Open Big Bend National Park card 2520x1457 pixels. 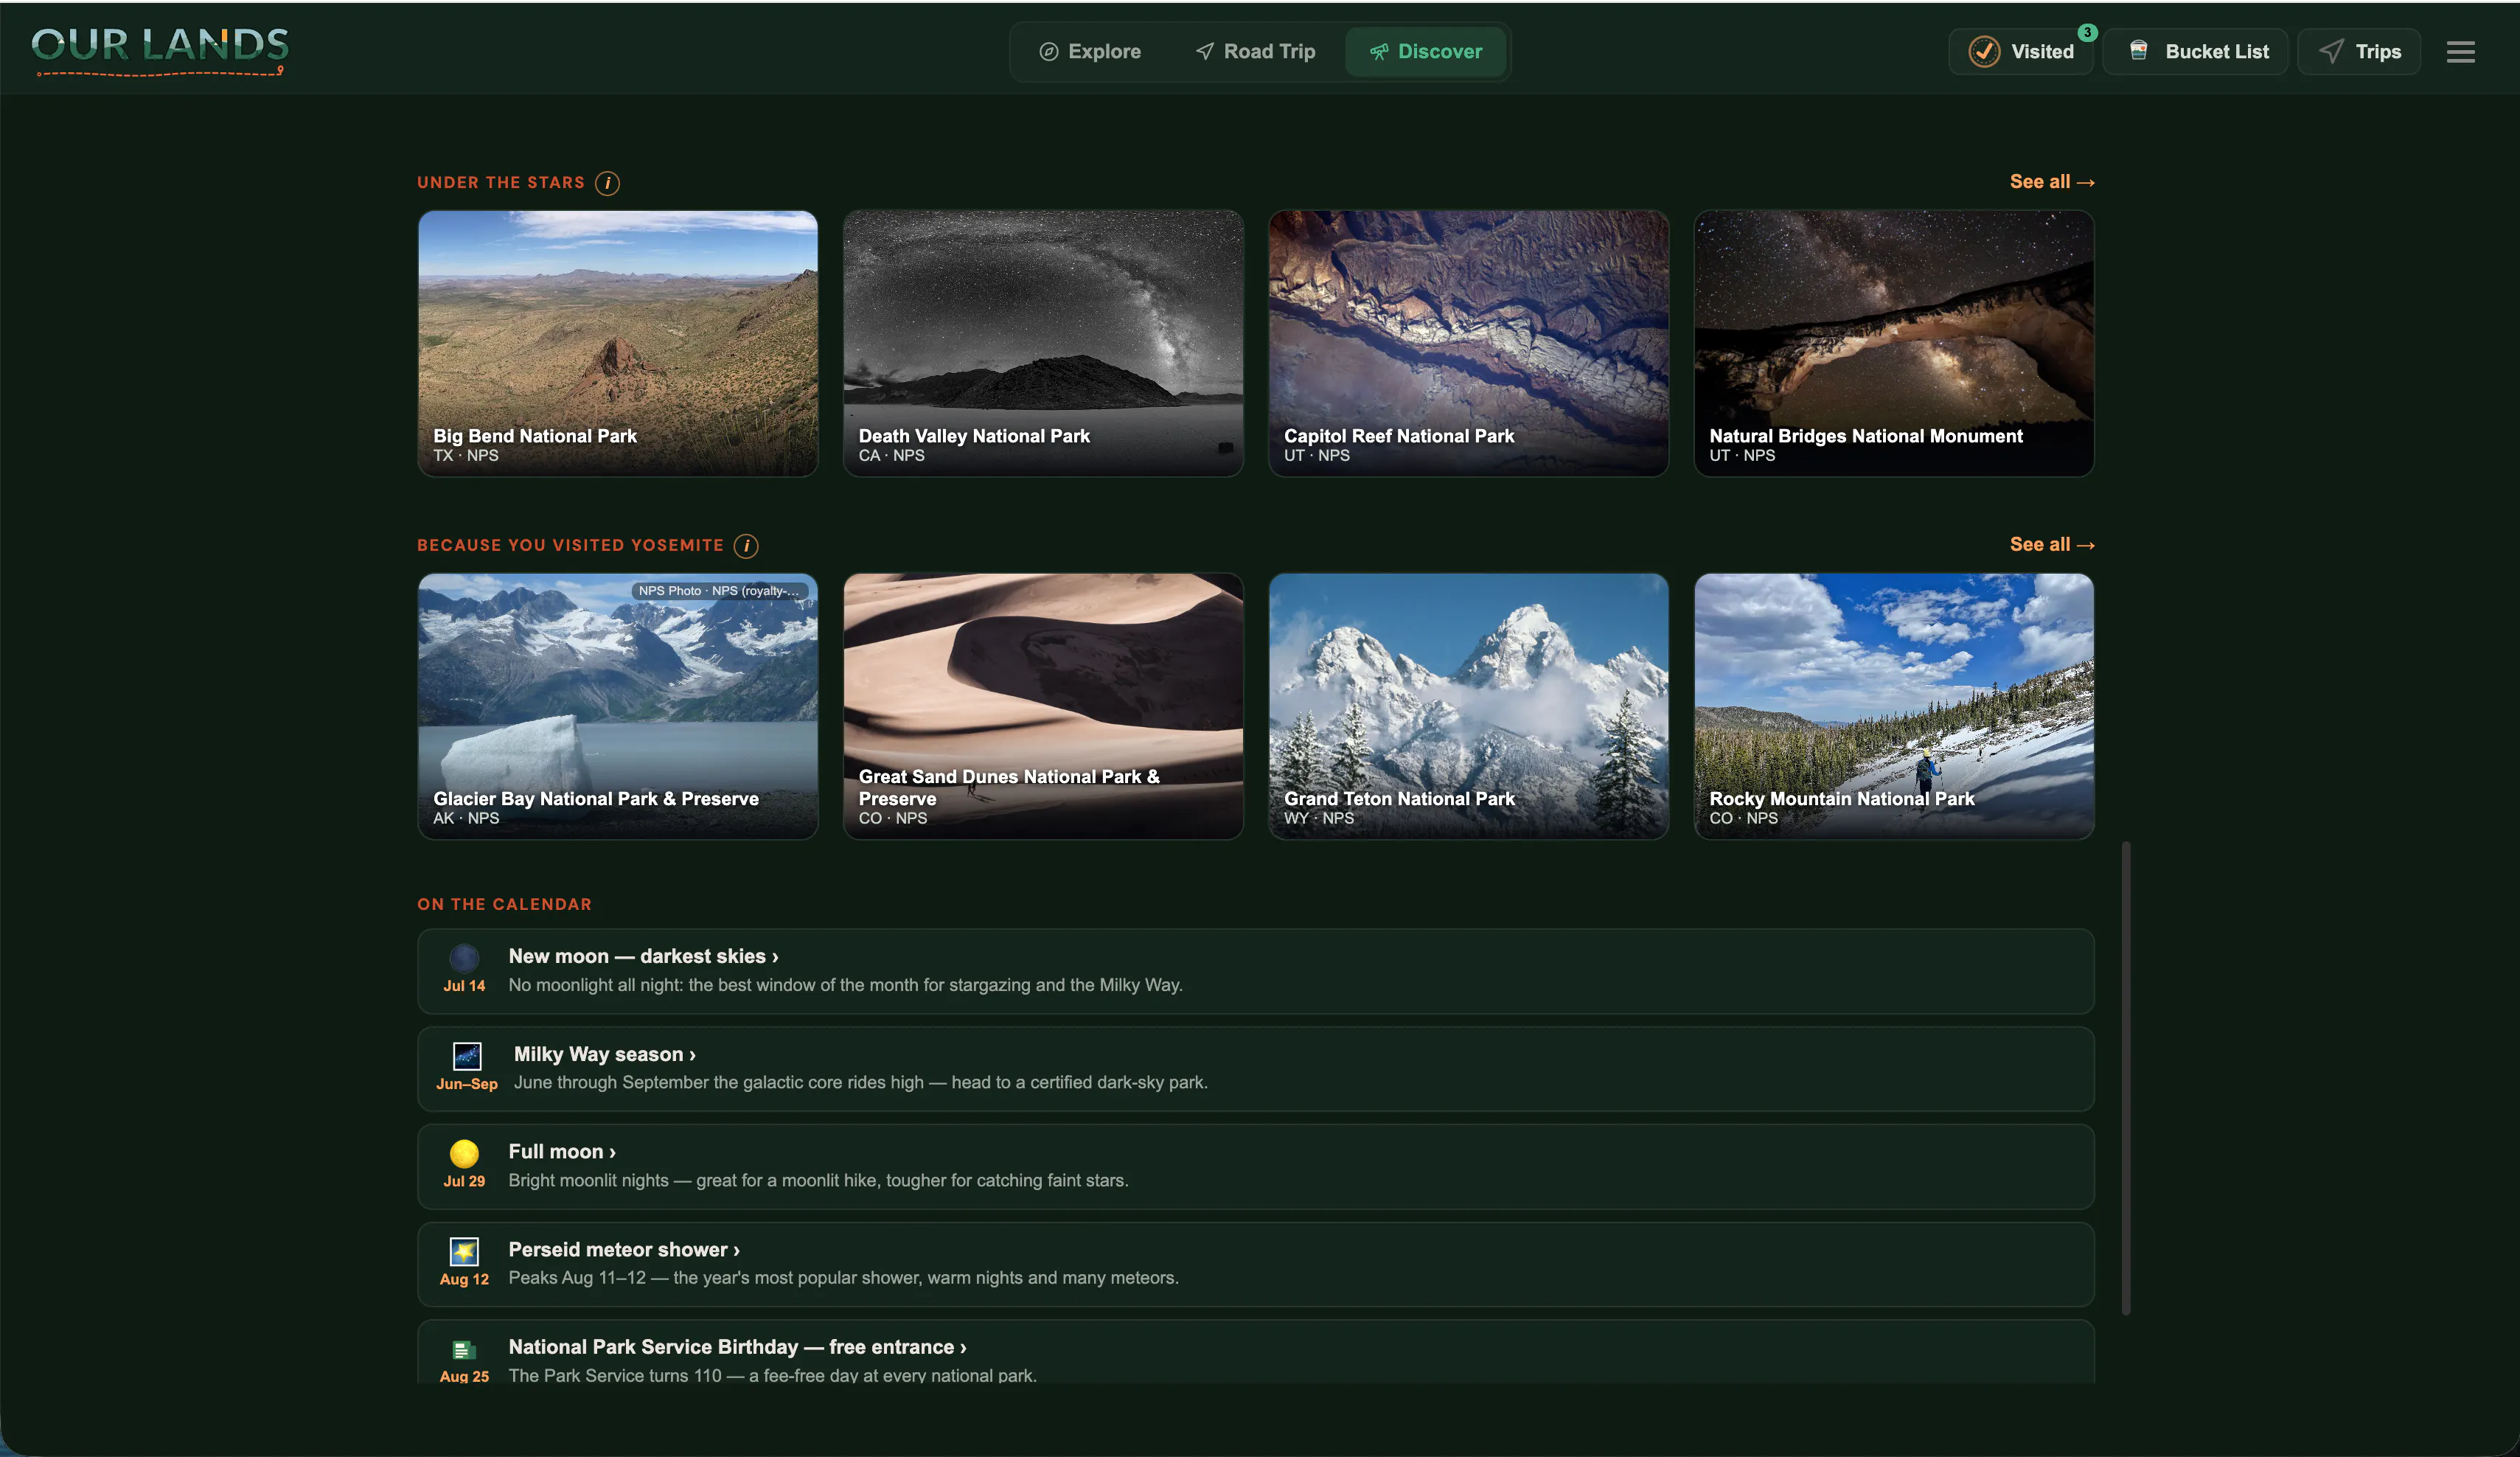click(x=618, y=343)
